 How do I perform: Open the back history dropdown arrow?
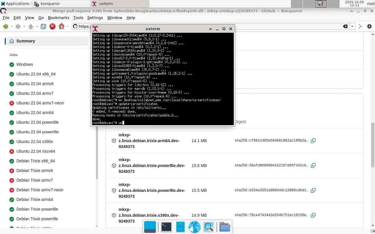click(x=11, y=26)
